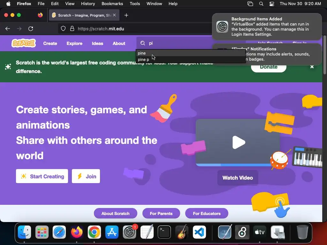Open the Help menu
327x245 pixels.
173,4
